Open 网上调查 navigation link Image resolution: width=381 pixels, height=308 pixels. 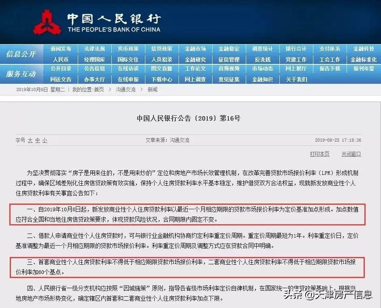pos(196,79)
